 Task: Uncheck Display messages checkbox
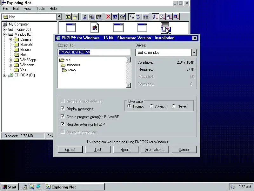pyautogui.click(x=63, y=109)
